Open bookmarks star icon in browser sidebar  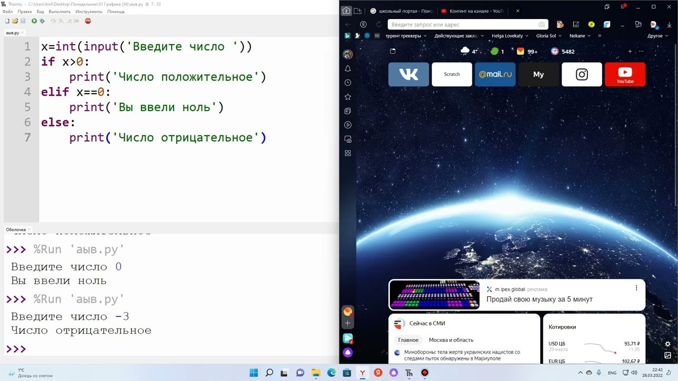click(x=347, y=97)
